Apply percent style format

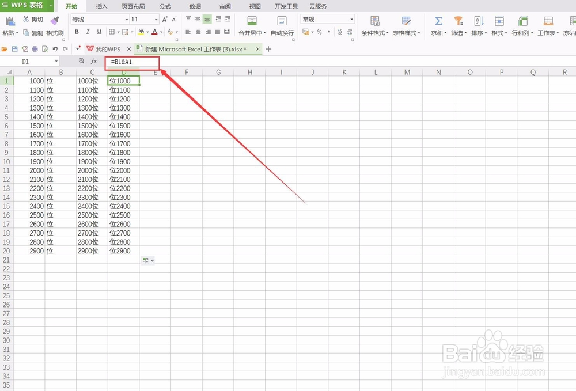[319, 32]
